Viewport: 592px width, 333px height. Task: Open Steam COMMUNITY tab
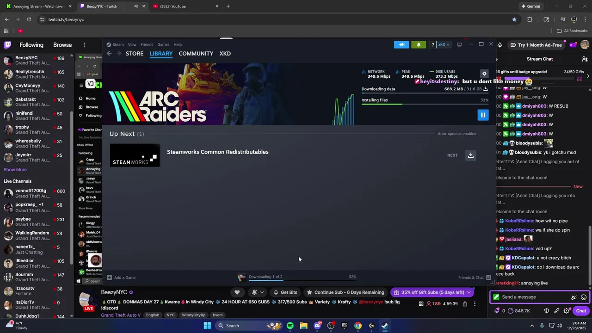tap(196, 54)
